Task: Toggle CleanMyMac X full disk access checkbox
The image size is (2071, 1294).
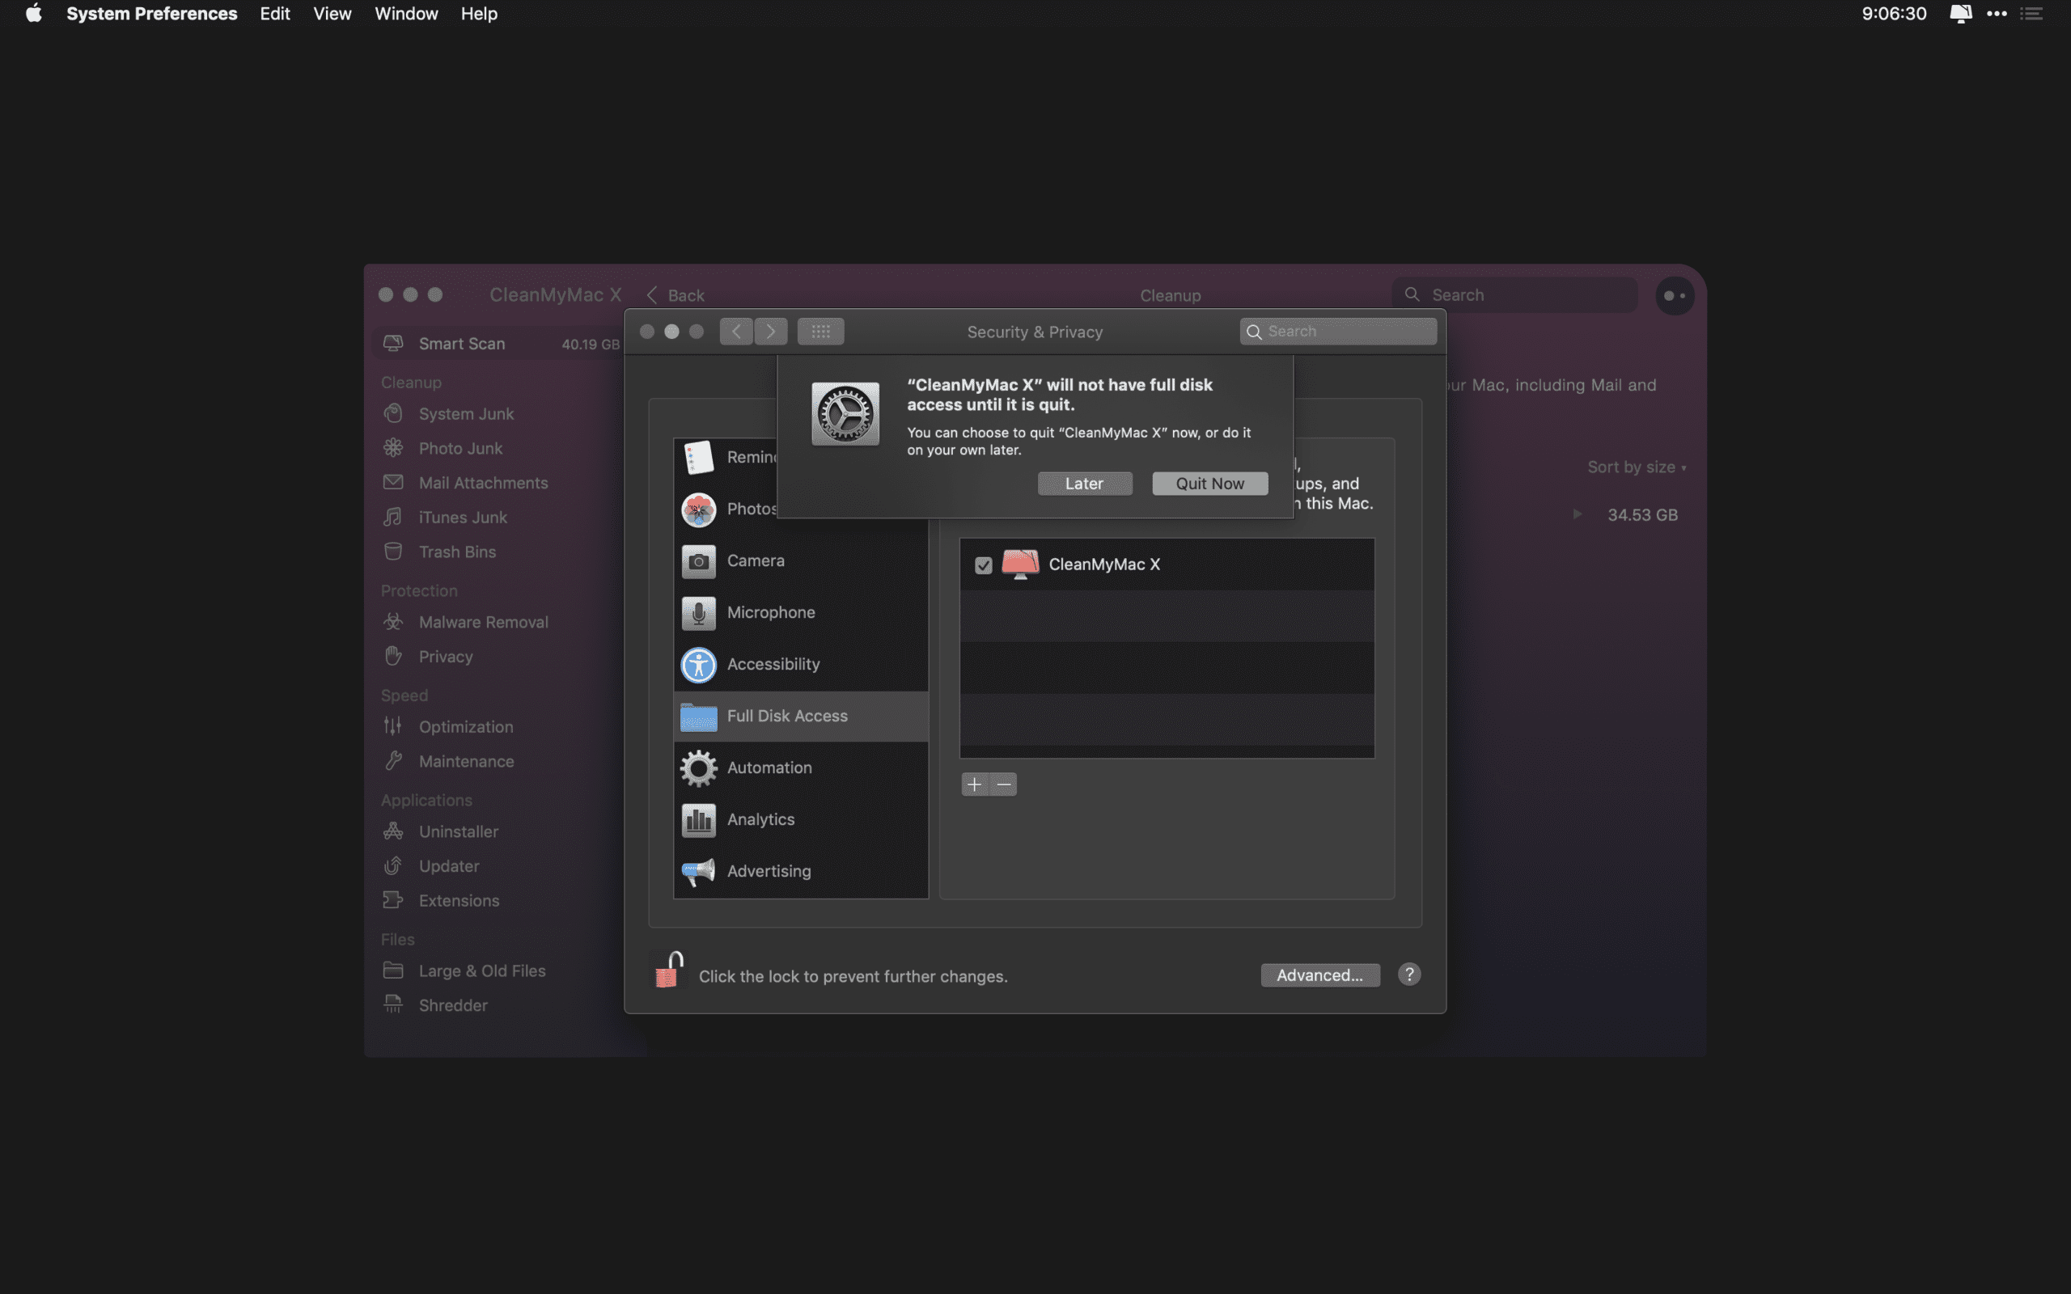Action: tap(983, 564)
